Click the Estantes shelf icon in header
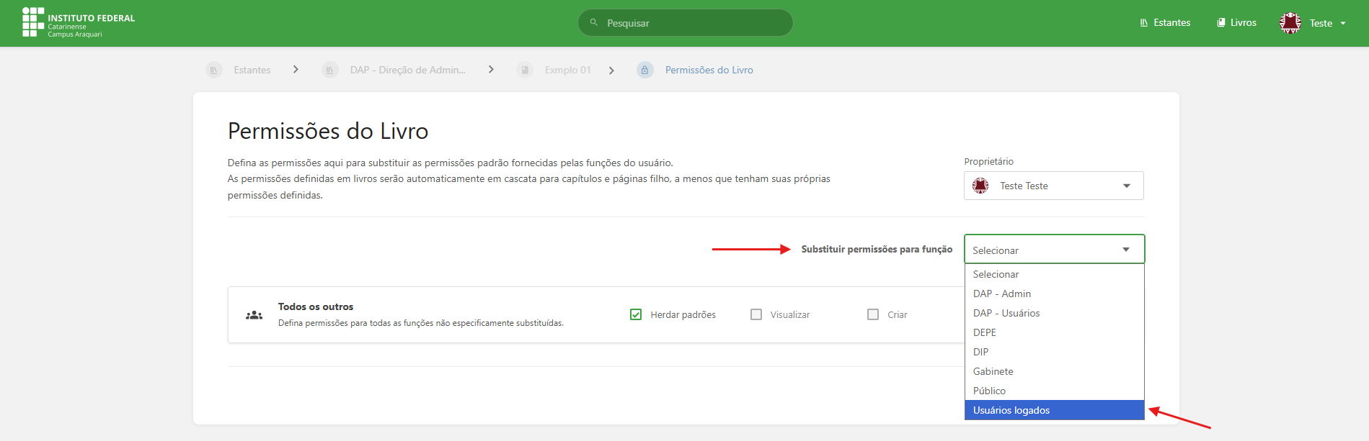 1143,23
